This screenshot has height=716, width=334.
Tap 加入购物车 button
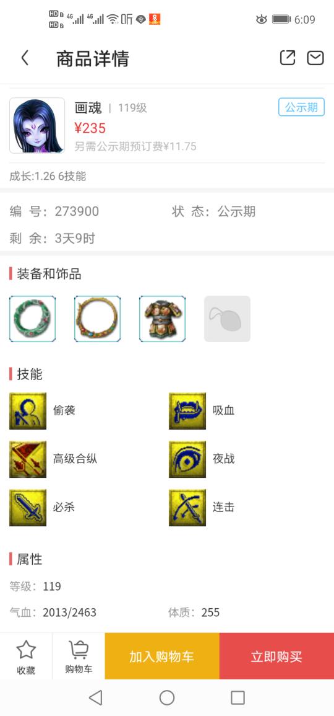click(162, 656)
